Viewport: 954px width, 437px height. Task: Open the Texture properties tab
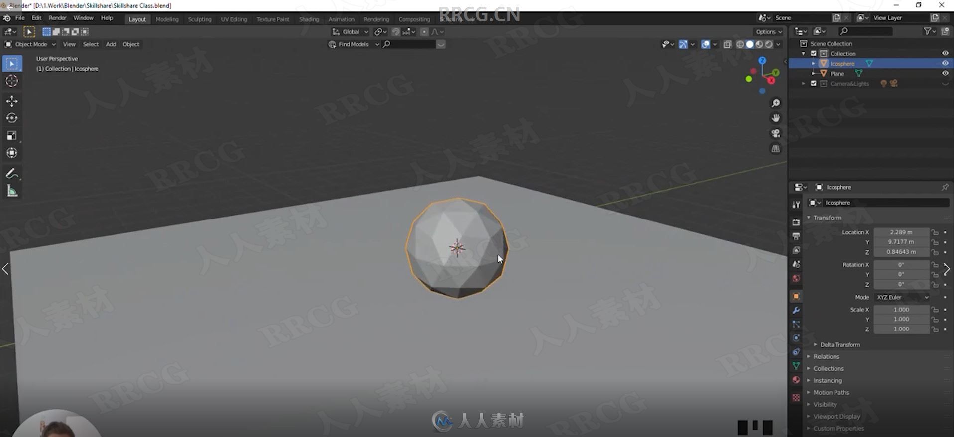click(796, 397)
